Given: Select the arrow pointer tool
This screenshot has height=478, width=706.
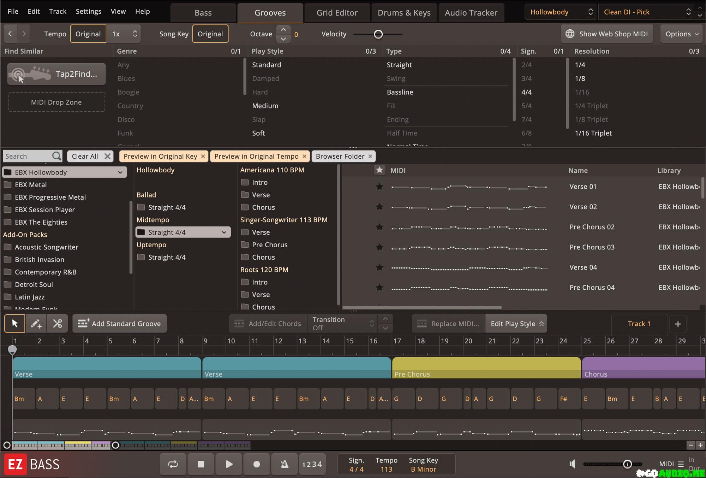Looking at the screenshot, I should [15, 324].
